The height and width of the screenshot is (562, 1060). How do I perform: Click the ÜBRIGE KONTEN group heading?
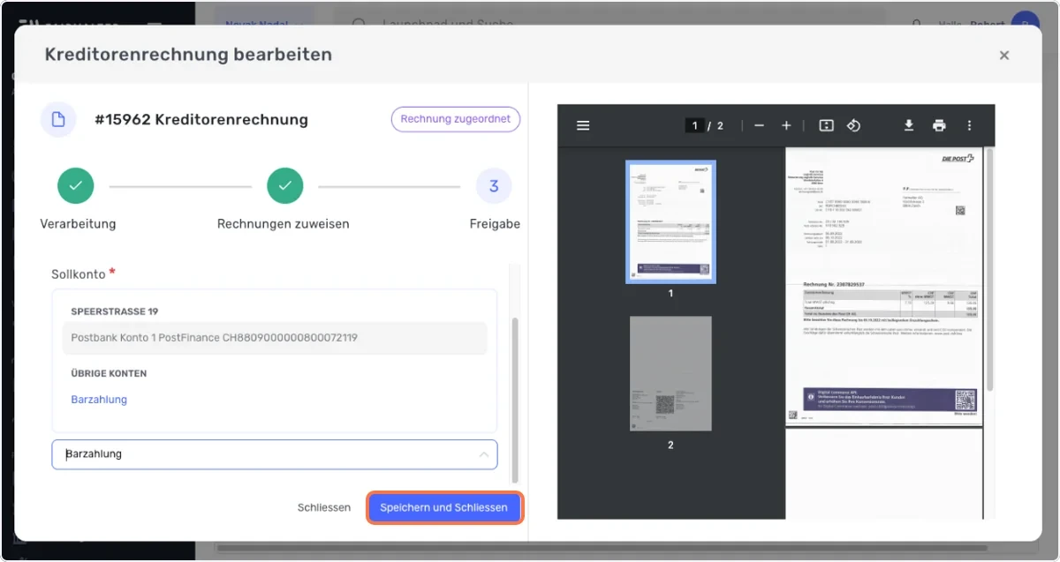pos(109,373)
